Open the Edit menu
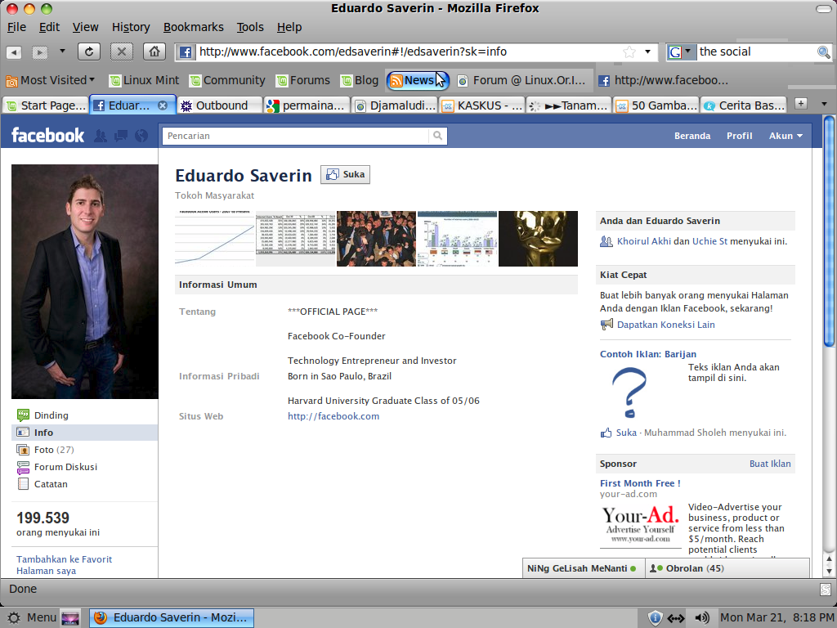This screenshot has width=837, height=628. pos(49,27)
